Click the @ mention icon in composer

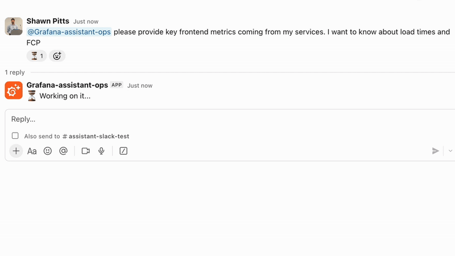click(63, 151)
